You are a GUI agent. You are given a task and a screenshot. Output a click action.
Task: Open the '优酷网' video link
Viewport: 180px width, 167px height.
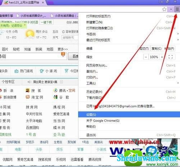point(8,159)
